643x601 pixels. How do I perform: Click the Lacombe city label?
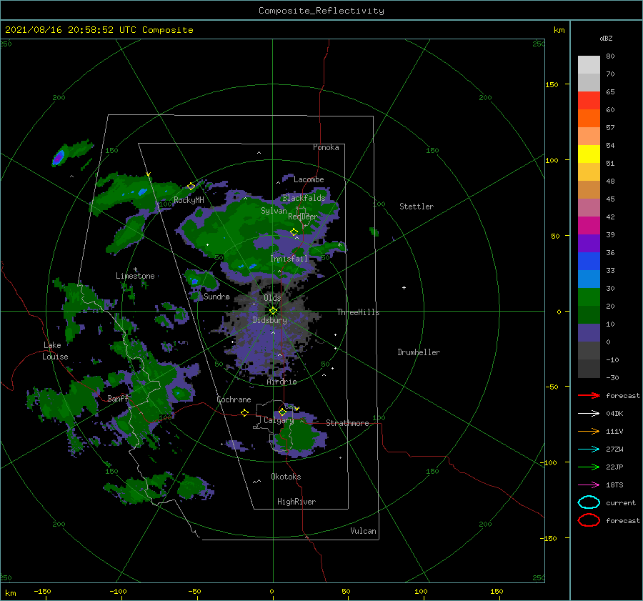[309, 179]
